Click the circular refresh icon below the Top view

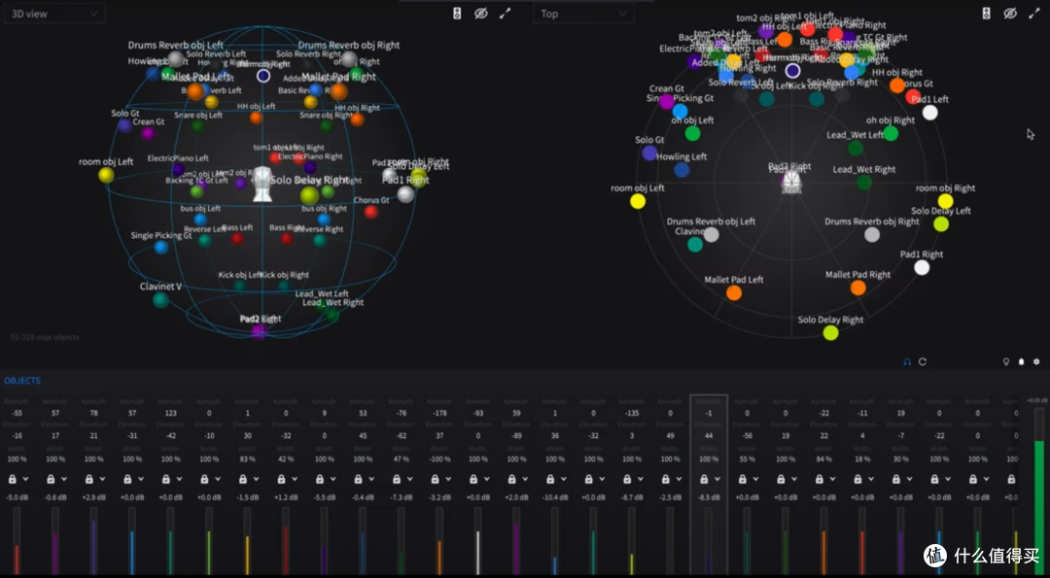[922, 362]
